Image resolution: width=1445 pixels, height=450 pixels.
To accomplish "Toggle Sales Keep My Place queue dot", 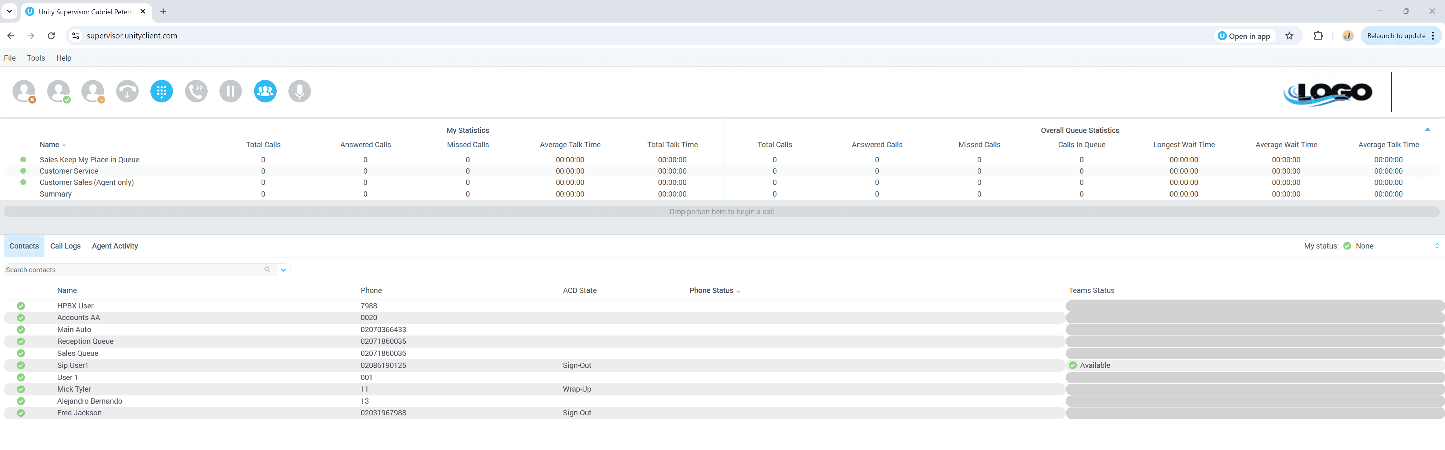I will click(23, 160).
